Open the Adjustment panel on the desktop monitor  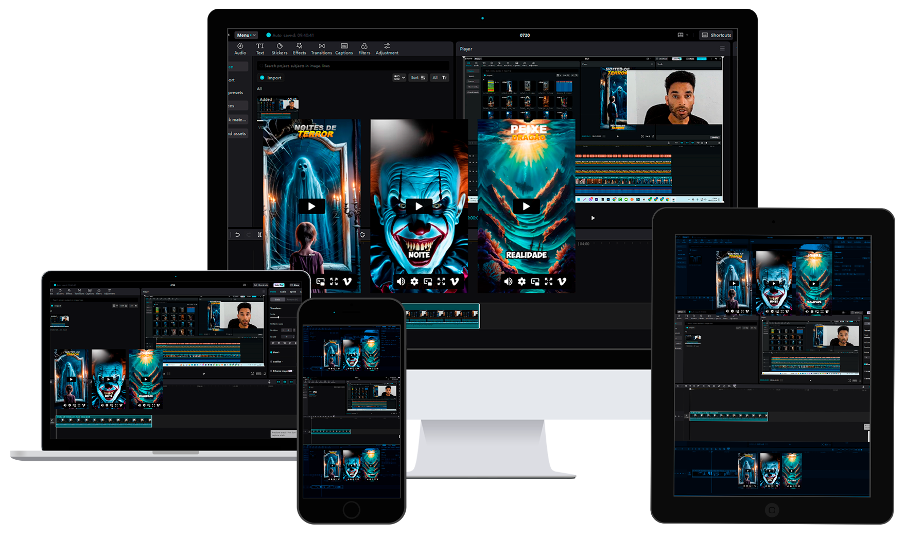[387, 49]
